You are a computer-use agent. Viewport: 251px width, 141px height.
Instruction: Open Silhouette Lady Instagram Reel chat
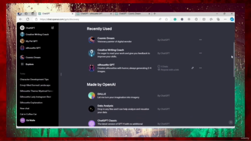pos(35,97)
